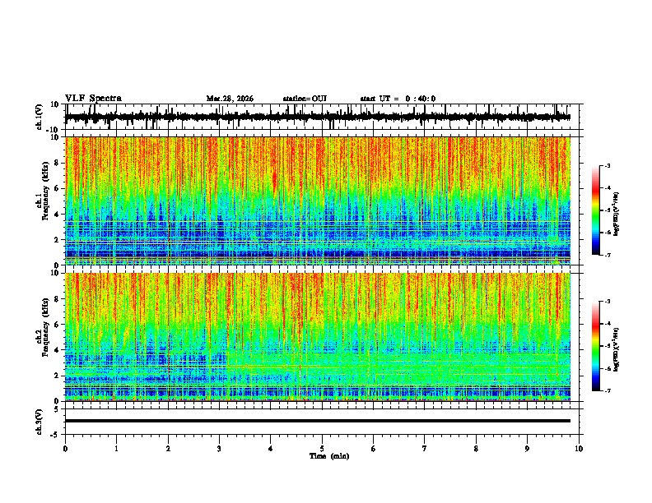
Task: Click the ch.2 color bar log(PSD) label
Action: [x=617, y=349]
